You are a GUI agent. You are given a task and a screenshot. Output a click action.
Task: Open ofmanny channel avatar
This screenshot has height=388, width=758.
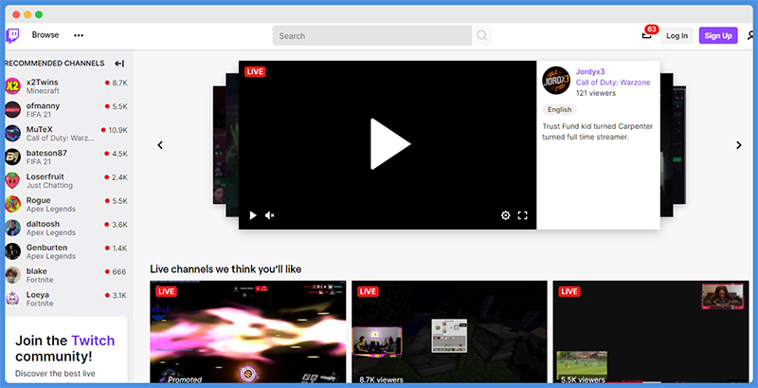13,110
